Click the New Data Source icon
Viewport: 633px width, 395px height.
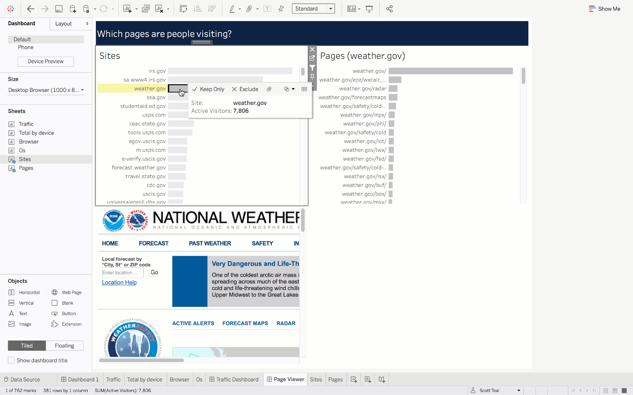pos(73,9)
